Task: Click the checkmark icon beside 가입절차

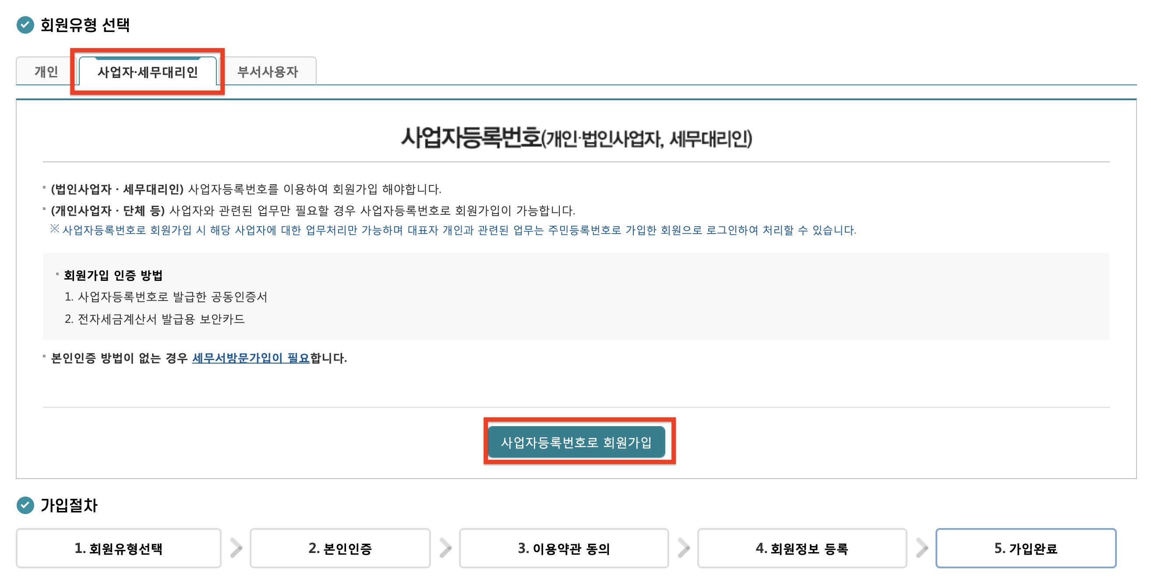Action: 25,505
